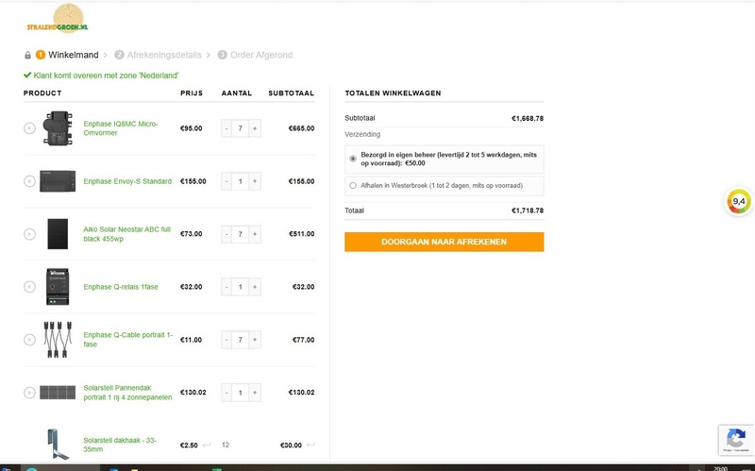Open Enphase IQ8MC Micro-Omvormer product link
The image size is (755, 471).
click(x=121, y=128)
